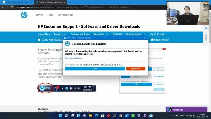Click the HP logo in the assistant dialog
The height and width of the screenshot is (119, 211).
click(67, 44)
